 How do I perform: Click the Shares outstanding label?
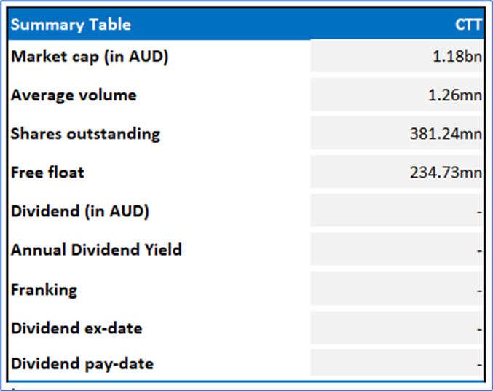[85, 134]
